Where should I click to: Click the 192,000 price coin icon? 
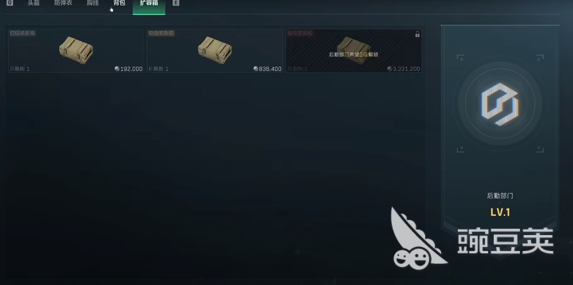click(117, 69)
